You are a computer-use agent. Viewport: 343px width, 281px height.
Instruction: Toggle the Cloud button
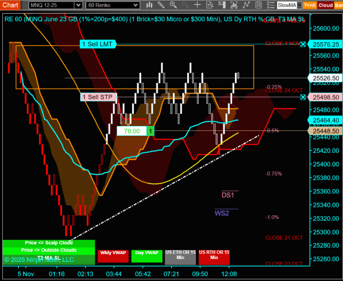(x=325, y=5)
